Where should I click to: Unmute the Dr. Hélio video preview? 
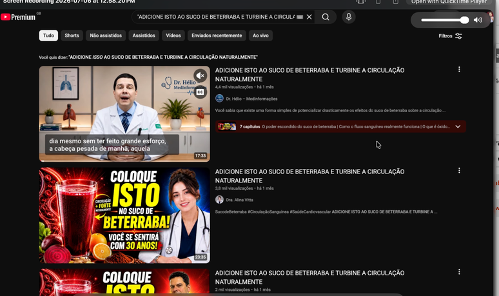coord(200,75)
